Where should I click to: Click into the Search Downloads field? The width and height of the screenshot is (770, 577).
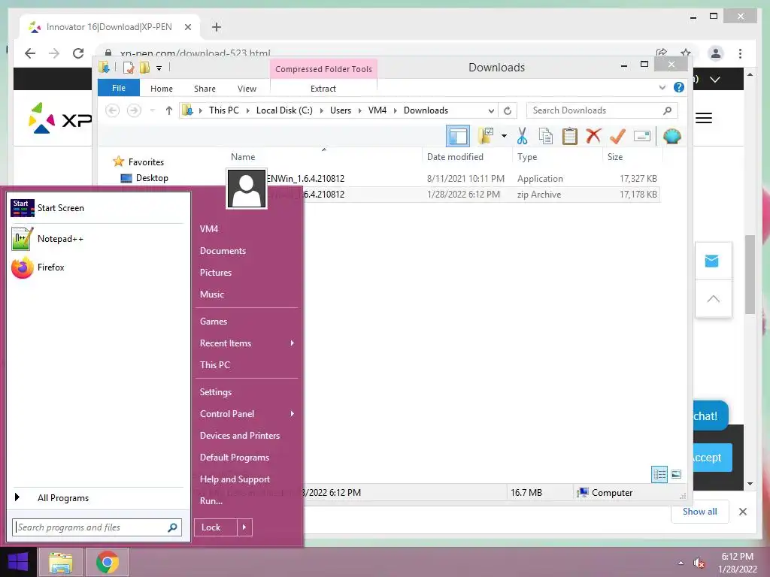(602, 110)
